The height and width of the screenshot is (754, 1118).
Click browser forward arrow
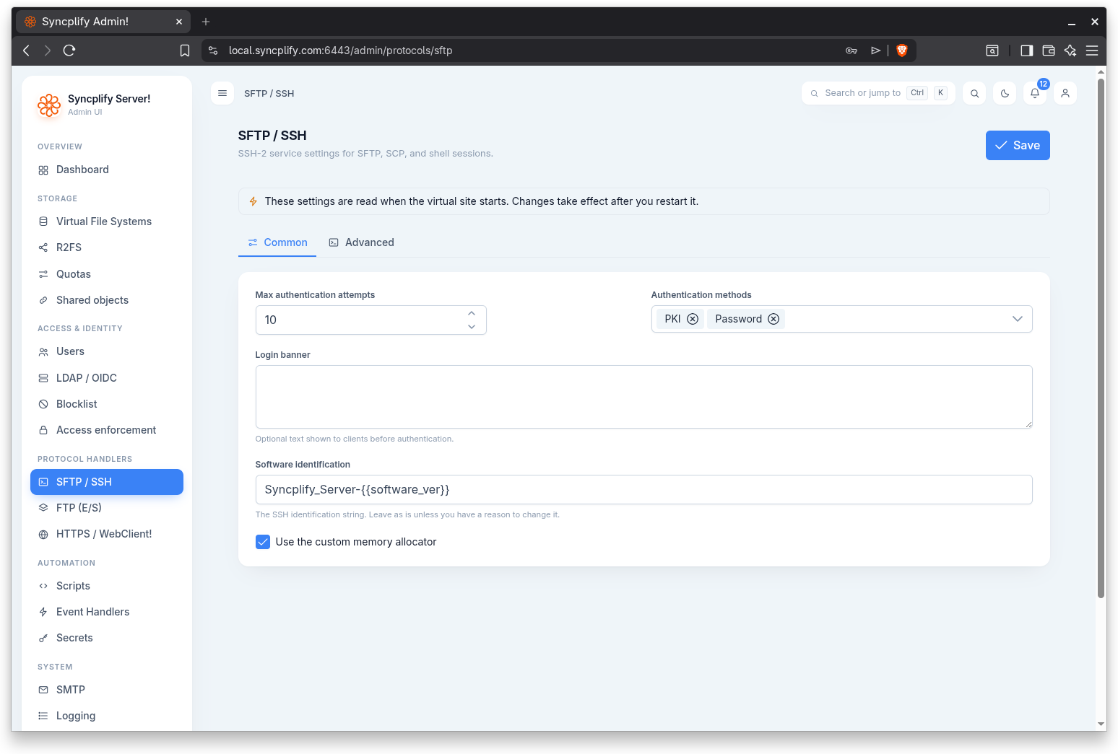point(48,51)
